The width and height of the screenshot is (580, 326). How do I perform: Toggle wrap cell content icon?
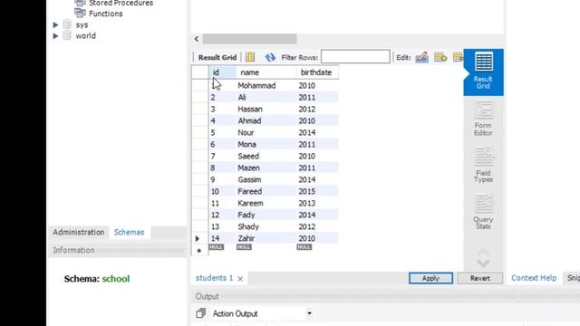(x=250, y=57)
